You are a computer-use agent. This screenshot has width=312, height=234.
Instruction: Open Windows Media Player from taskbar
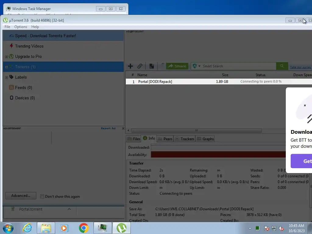click(65, 228)
